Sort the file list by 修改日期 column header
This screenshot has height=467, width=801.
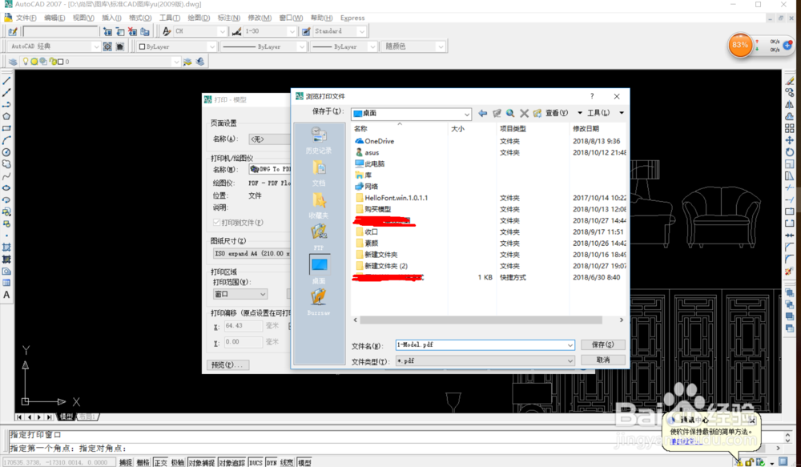coord(586,129)
